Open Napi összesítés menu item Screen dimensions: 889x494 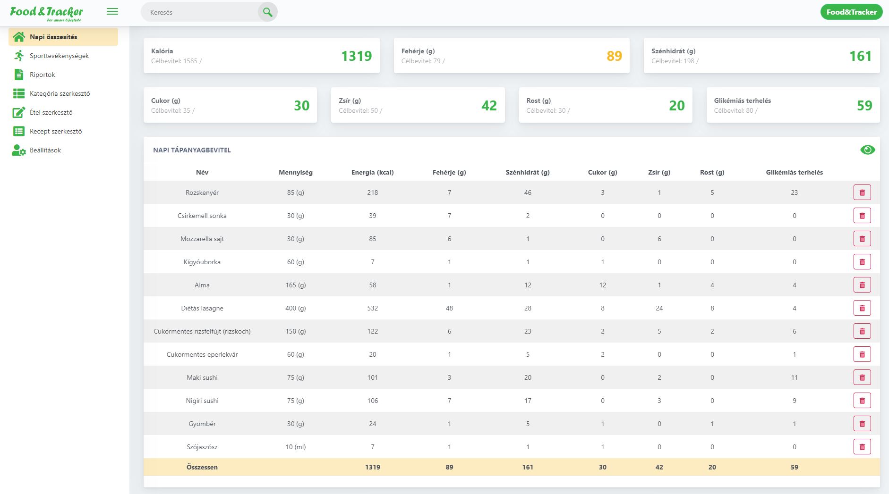click(x=63, y=37)
